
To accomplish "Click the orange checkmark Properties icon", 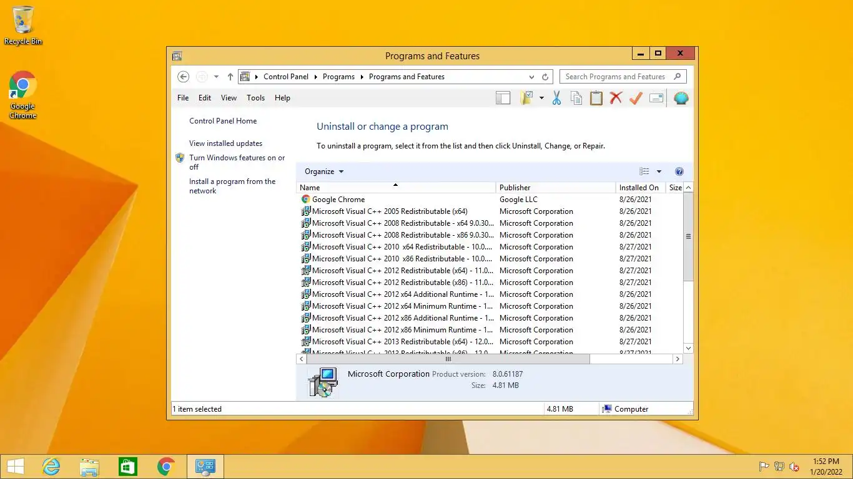I will click(x=636, y=98).
